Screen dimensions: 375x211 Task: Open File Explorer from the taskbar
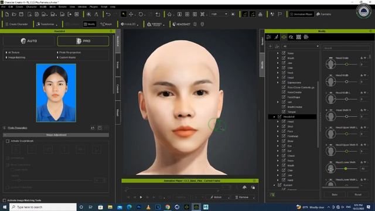110,207
